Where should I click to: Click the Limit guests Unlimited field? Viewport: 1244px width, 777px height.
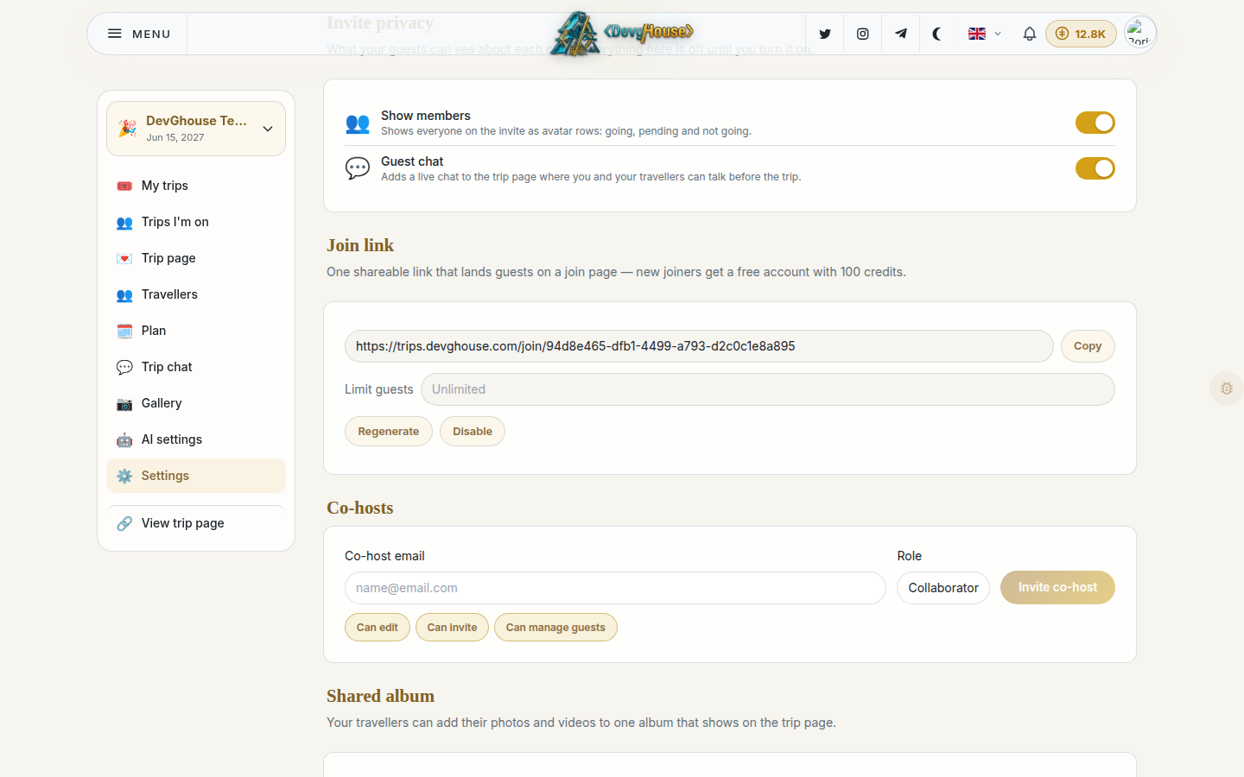[768, 389]
